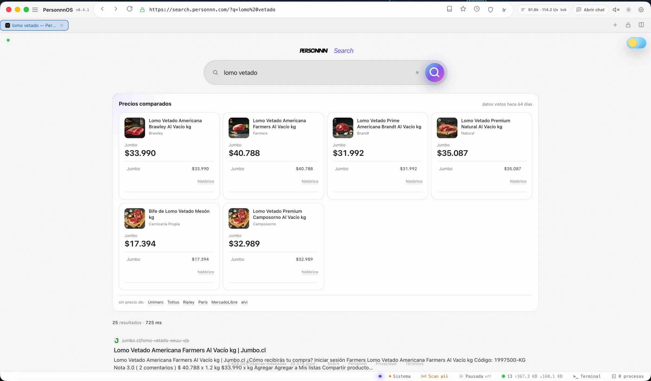Clear the search query with the x icon
The height and width of the screenshot is (381, 651).
point(417,73)
